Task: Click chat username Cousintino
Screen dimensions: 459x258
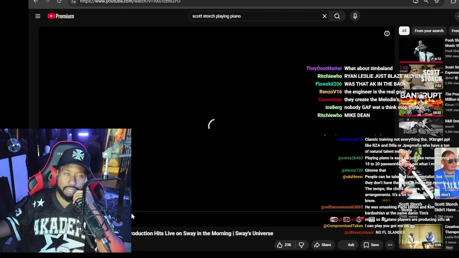Action: click(330, 100)
